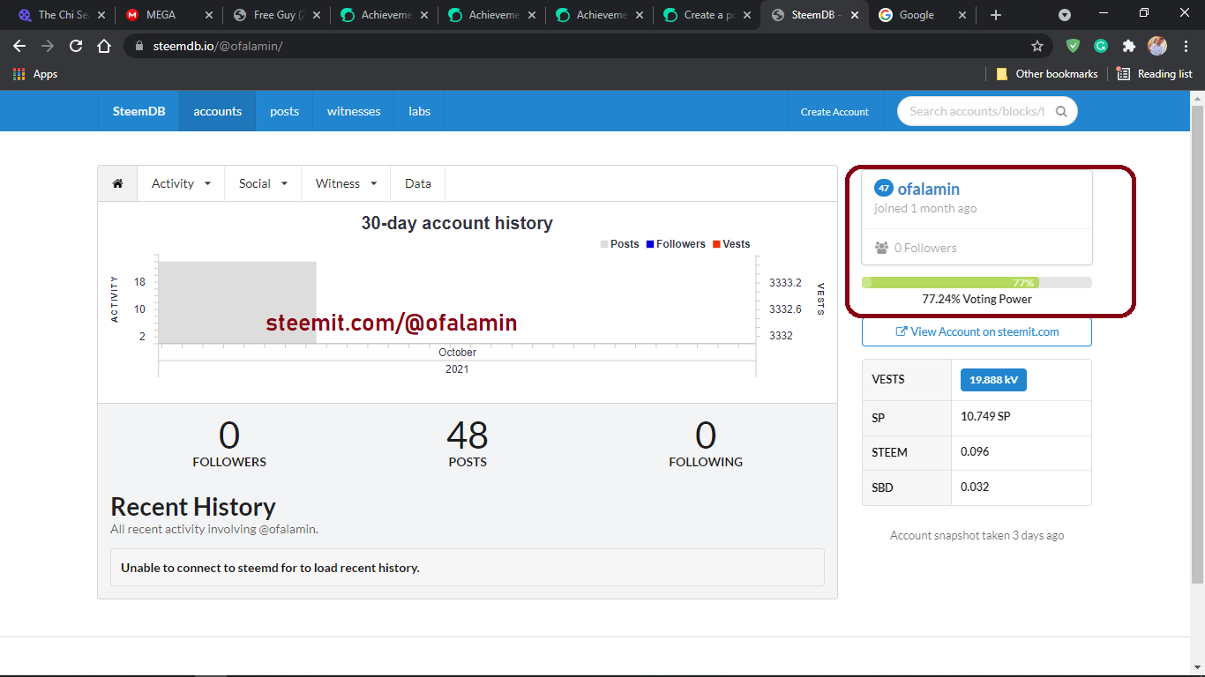Viewport: 1205px width, 677px height.
Task: Click the page vertical scrollbar
Action: click(1197, 344)
